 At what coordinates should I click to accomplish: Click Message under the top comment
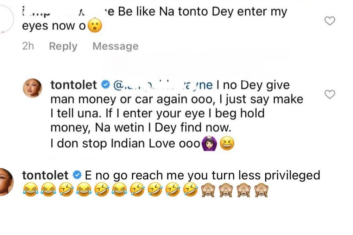(115, 46)
